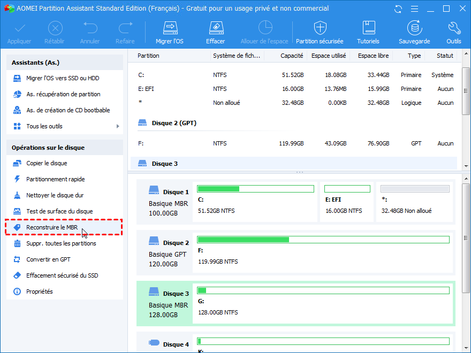Click the Appliquer checkmark toolbar icon
471x353 pixels.
coord(19,29)
